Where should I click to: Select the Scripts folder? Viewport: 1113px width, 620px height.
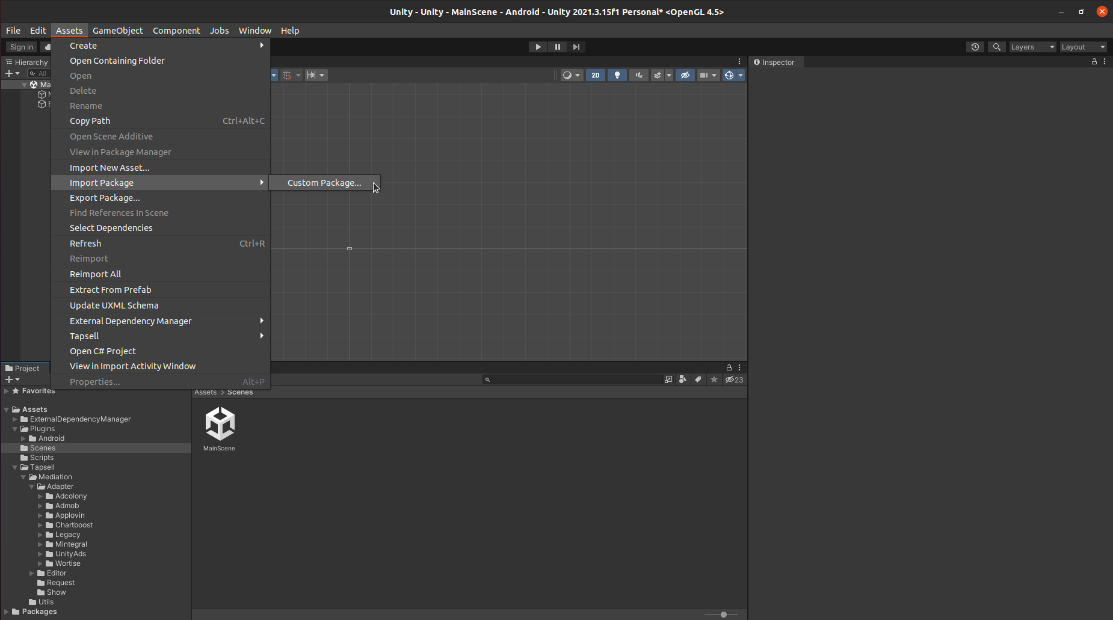(x=42, y=458)
